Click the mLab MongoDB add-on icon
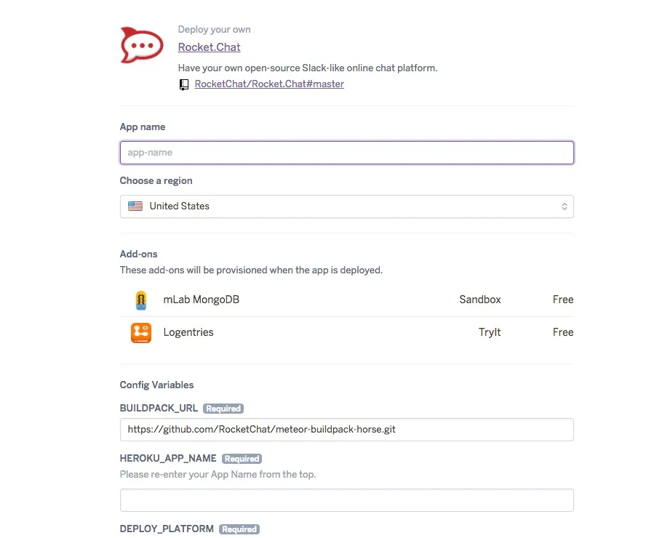This screenshot has width=657, height=538. (x=141, y=300)
